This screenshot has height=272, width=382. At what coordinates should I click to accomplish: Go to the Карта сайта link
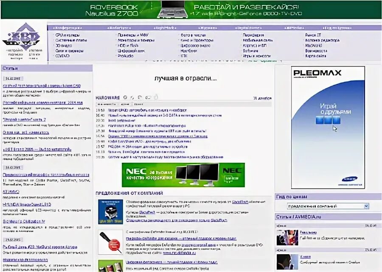point(315,56)
